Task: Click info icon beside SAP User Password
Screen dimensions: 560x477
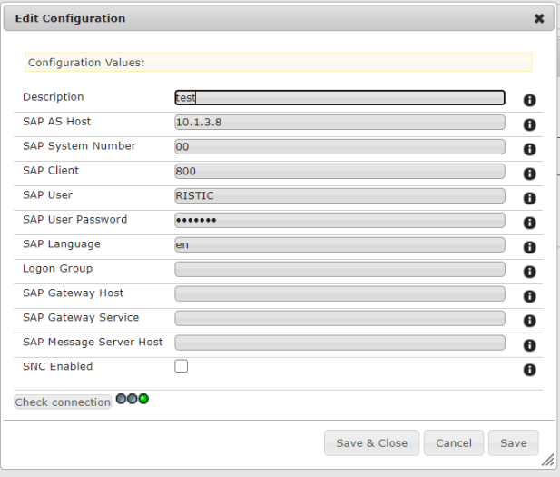Action: click(x=530, y=223)
